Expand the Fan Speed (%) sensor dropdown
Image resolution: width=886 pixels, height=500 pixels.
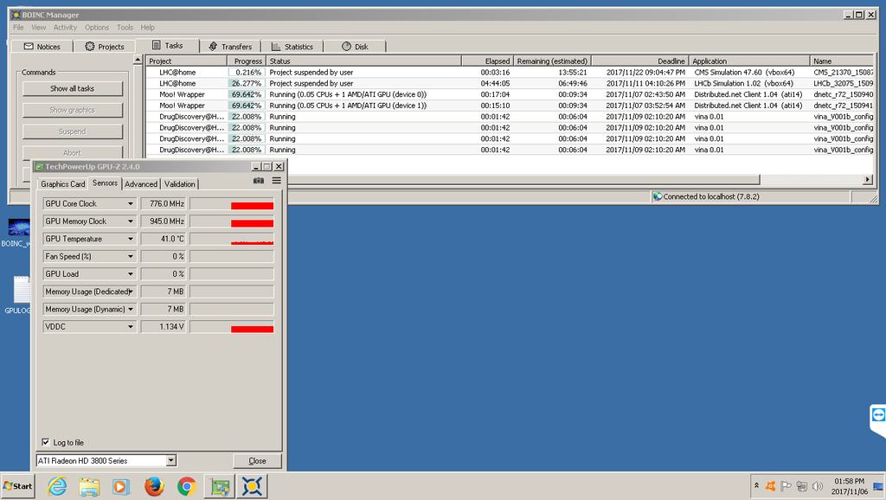pyautogui.click(x=131, y=256)
